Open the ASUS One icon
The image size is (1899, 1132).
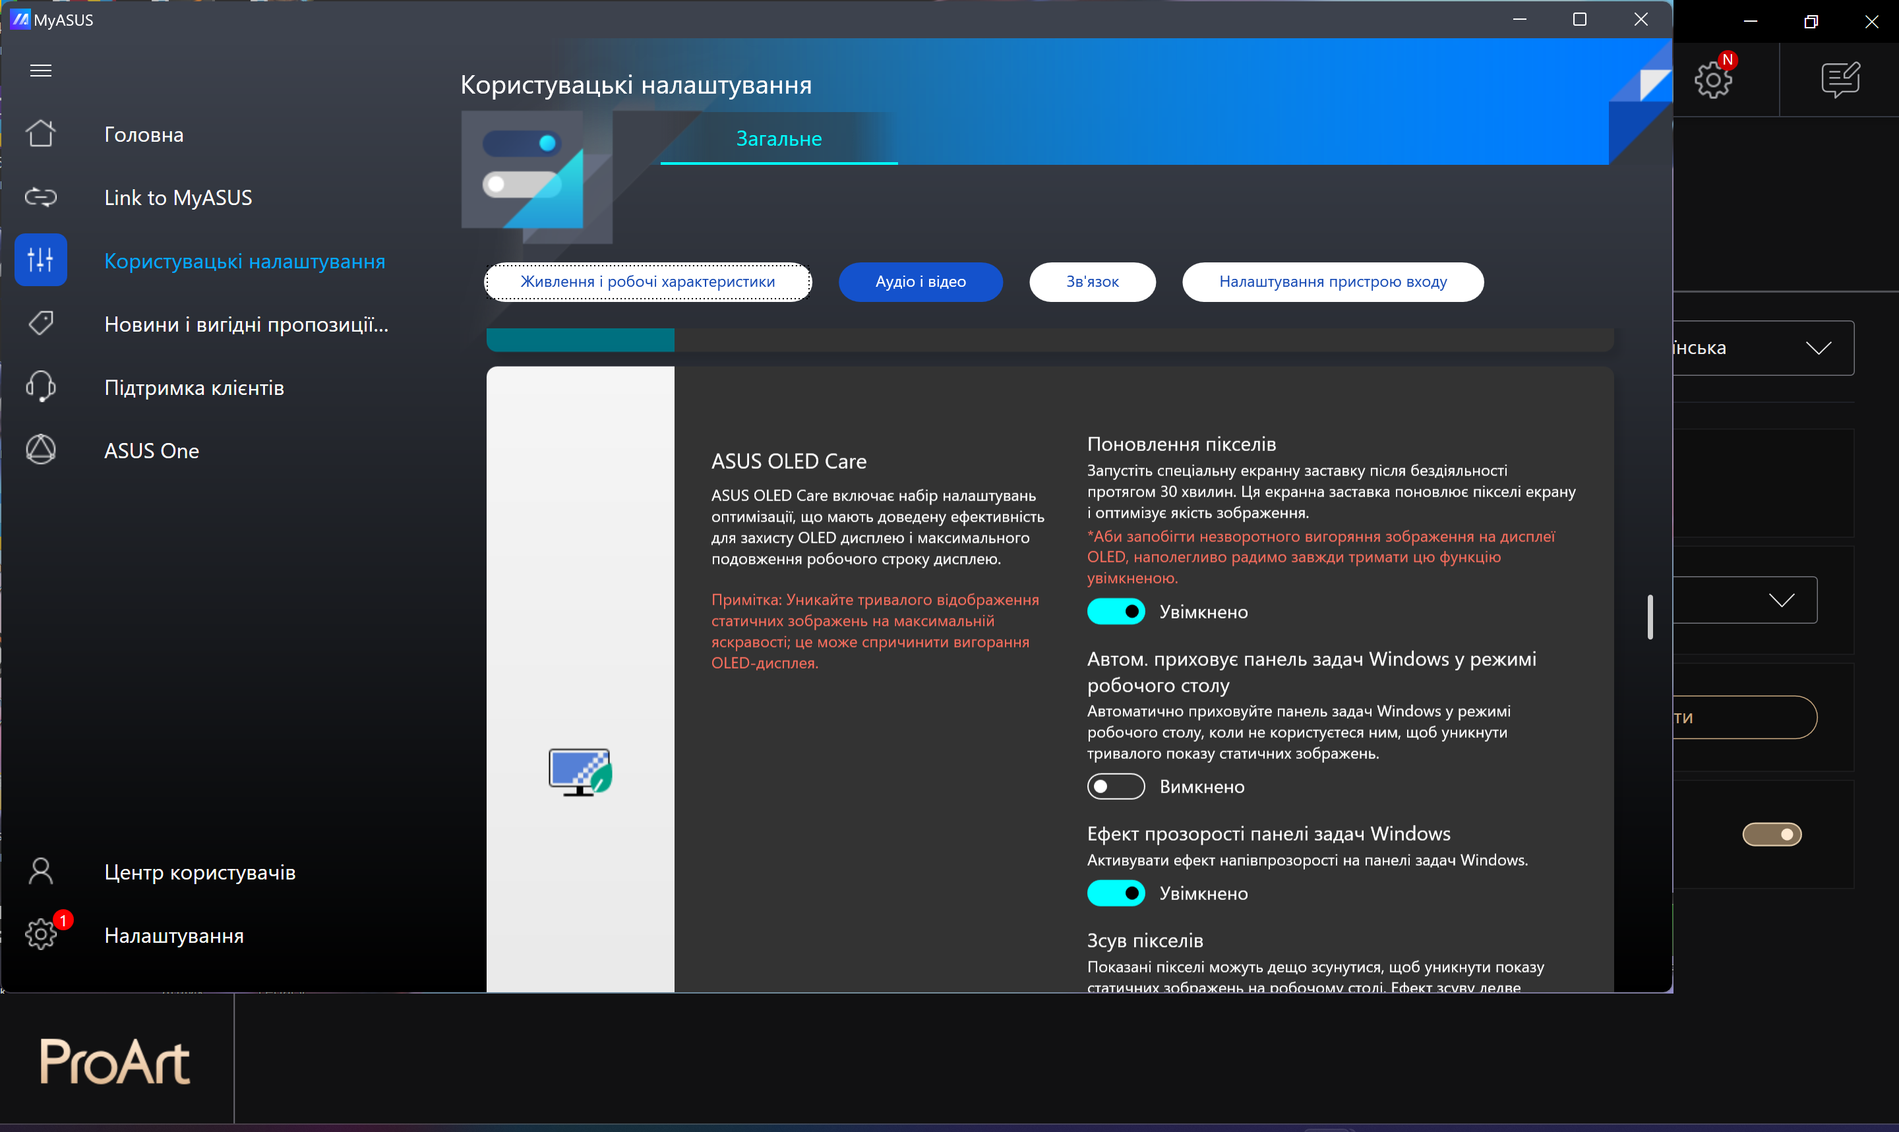[40, 450]
